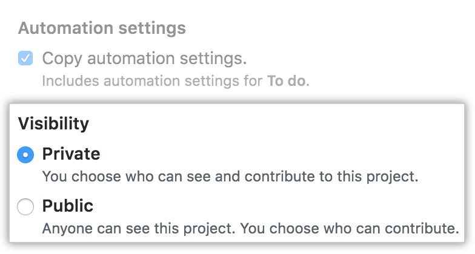Screen dimensions: 475x254
Task: Select the Private visibility radio button
Action: coord(25,155)
